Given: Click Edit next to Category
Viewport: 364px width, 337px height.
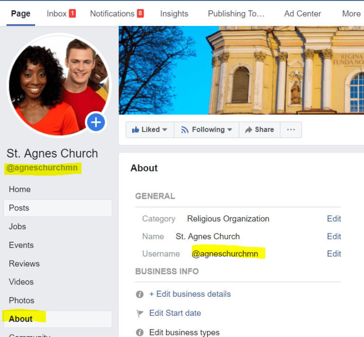Looking at the screenshot, I should (x=334, y=219).
